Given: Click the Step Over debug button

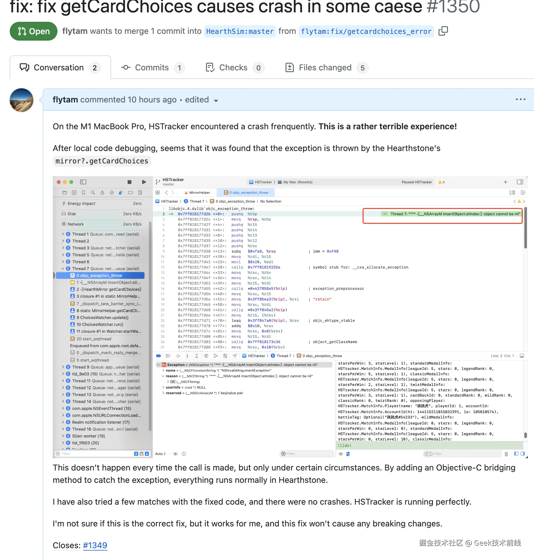Looking at the screenshot, I should pyautogui.click(x=178, y=356).
